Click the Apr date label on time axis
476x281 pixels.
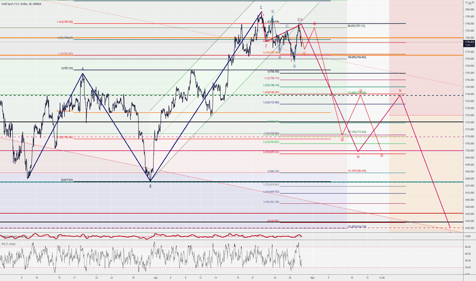[156, 277]
